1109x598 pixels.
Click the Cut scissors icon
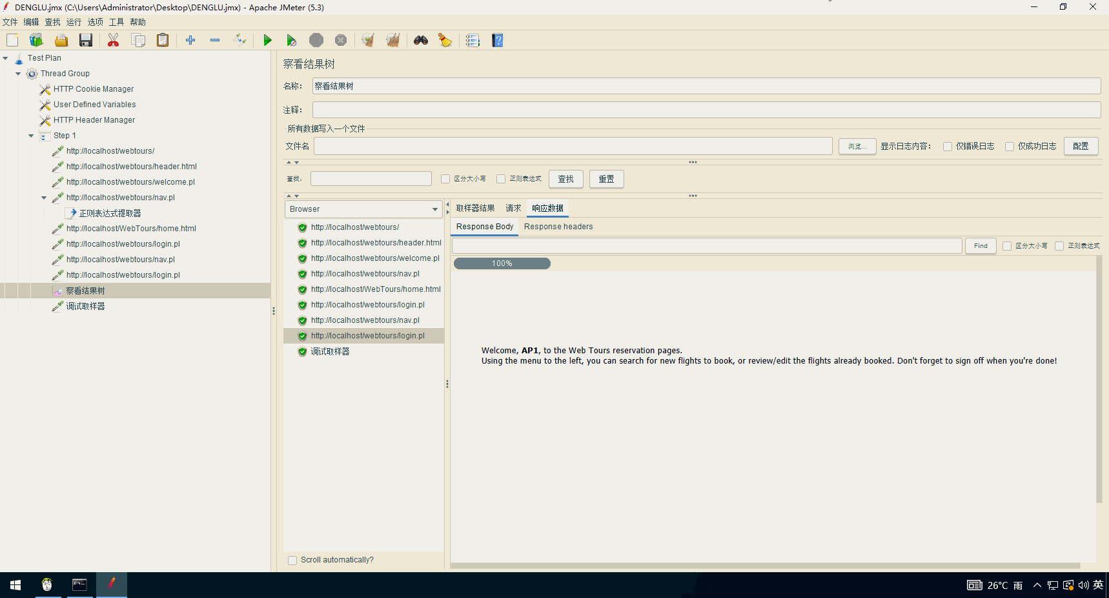(x=114, y=40)
